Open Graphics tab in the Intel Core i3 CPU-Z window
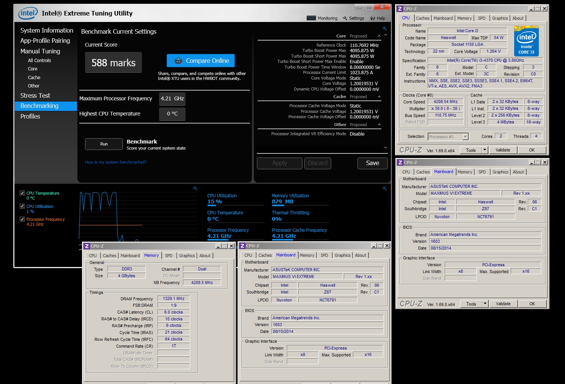Screen dimensions: 565x384 pos(500,18)
